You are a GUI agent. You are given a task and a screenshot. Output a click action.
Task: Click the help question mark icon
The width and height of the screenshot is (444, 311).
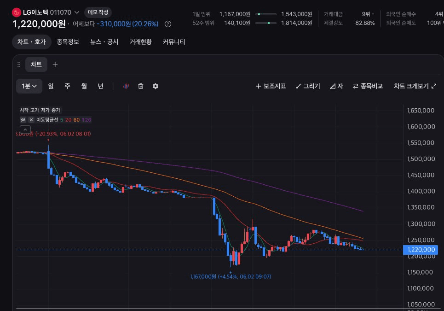click(x=168, y=24)
